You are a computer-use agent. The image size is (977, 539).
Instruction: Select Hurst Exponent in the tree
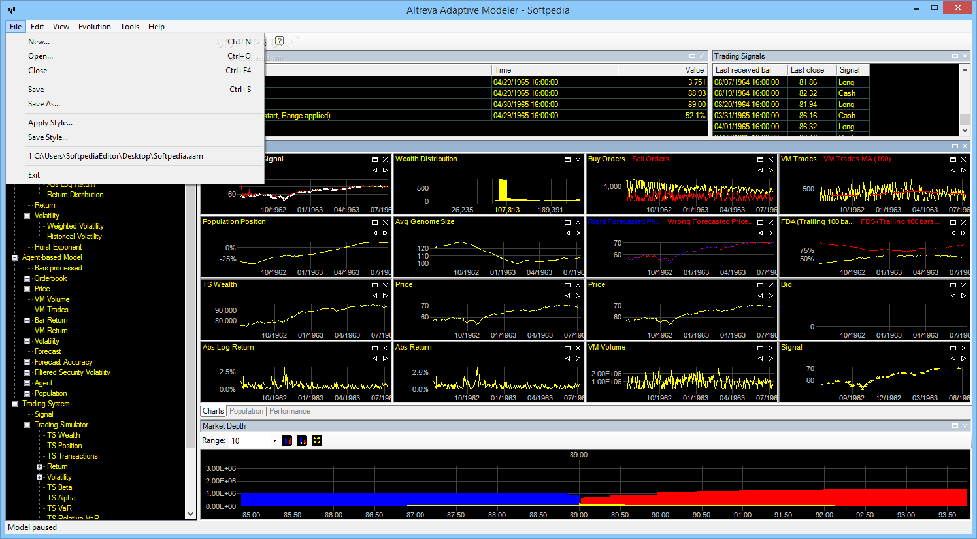[x=58, y=247]
